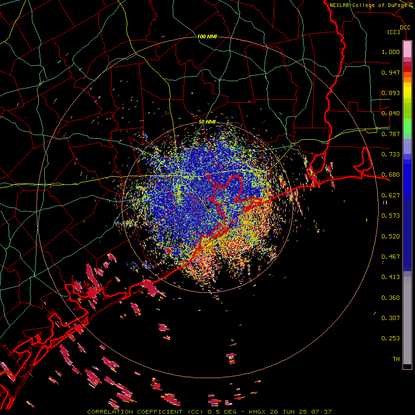Click the 50 NMI range ring label
The image size is (415, 415).
click(x=207, y=122)
